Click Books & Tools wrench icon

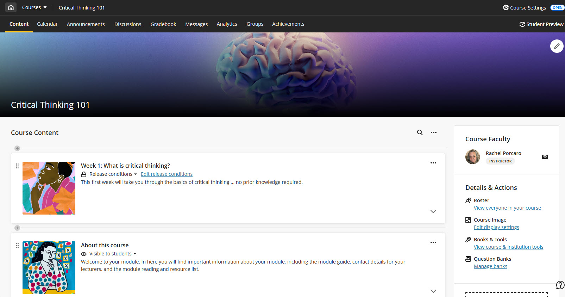coord(468,240)
